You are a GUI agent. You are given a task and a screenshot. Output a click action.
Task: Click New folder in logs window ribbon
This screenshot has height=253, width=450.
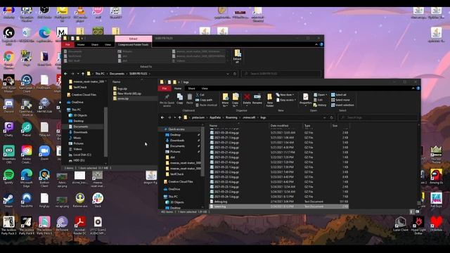click(x=270, y=100)
